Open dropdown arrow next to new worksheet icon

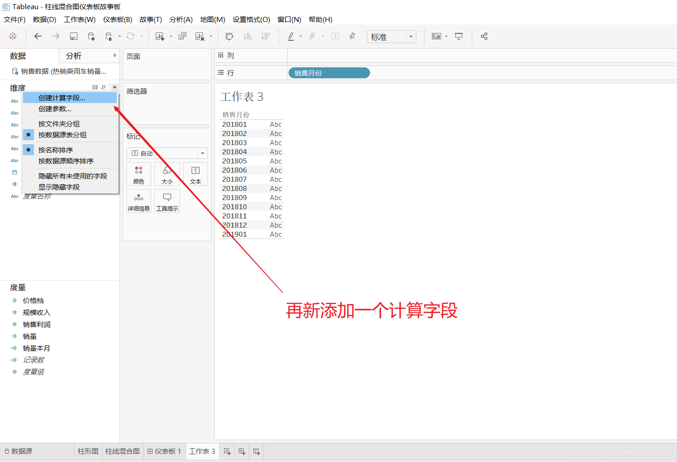(171, 37)
